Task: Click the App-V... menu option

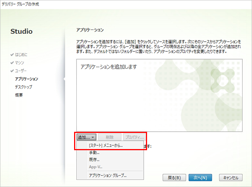Action: pos(96,167)
